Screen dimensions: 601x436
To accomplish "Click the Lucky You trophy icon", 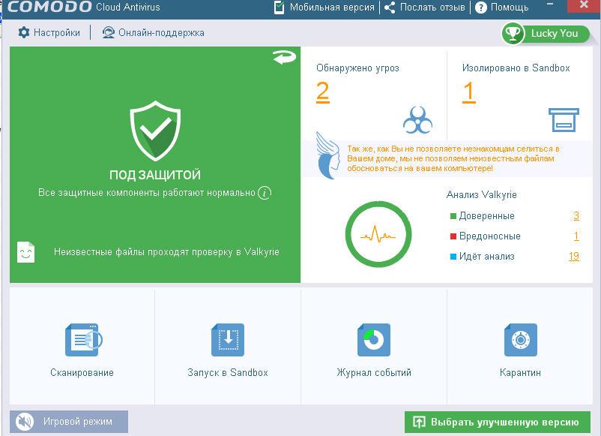I will [x=513, y=33].
